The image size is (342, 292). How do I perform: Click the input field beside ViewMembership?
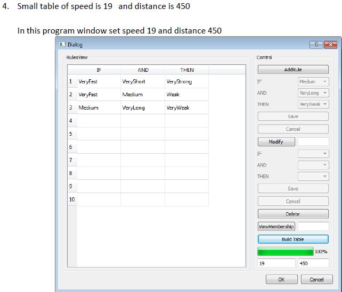coord(313,227)
